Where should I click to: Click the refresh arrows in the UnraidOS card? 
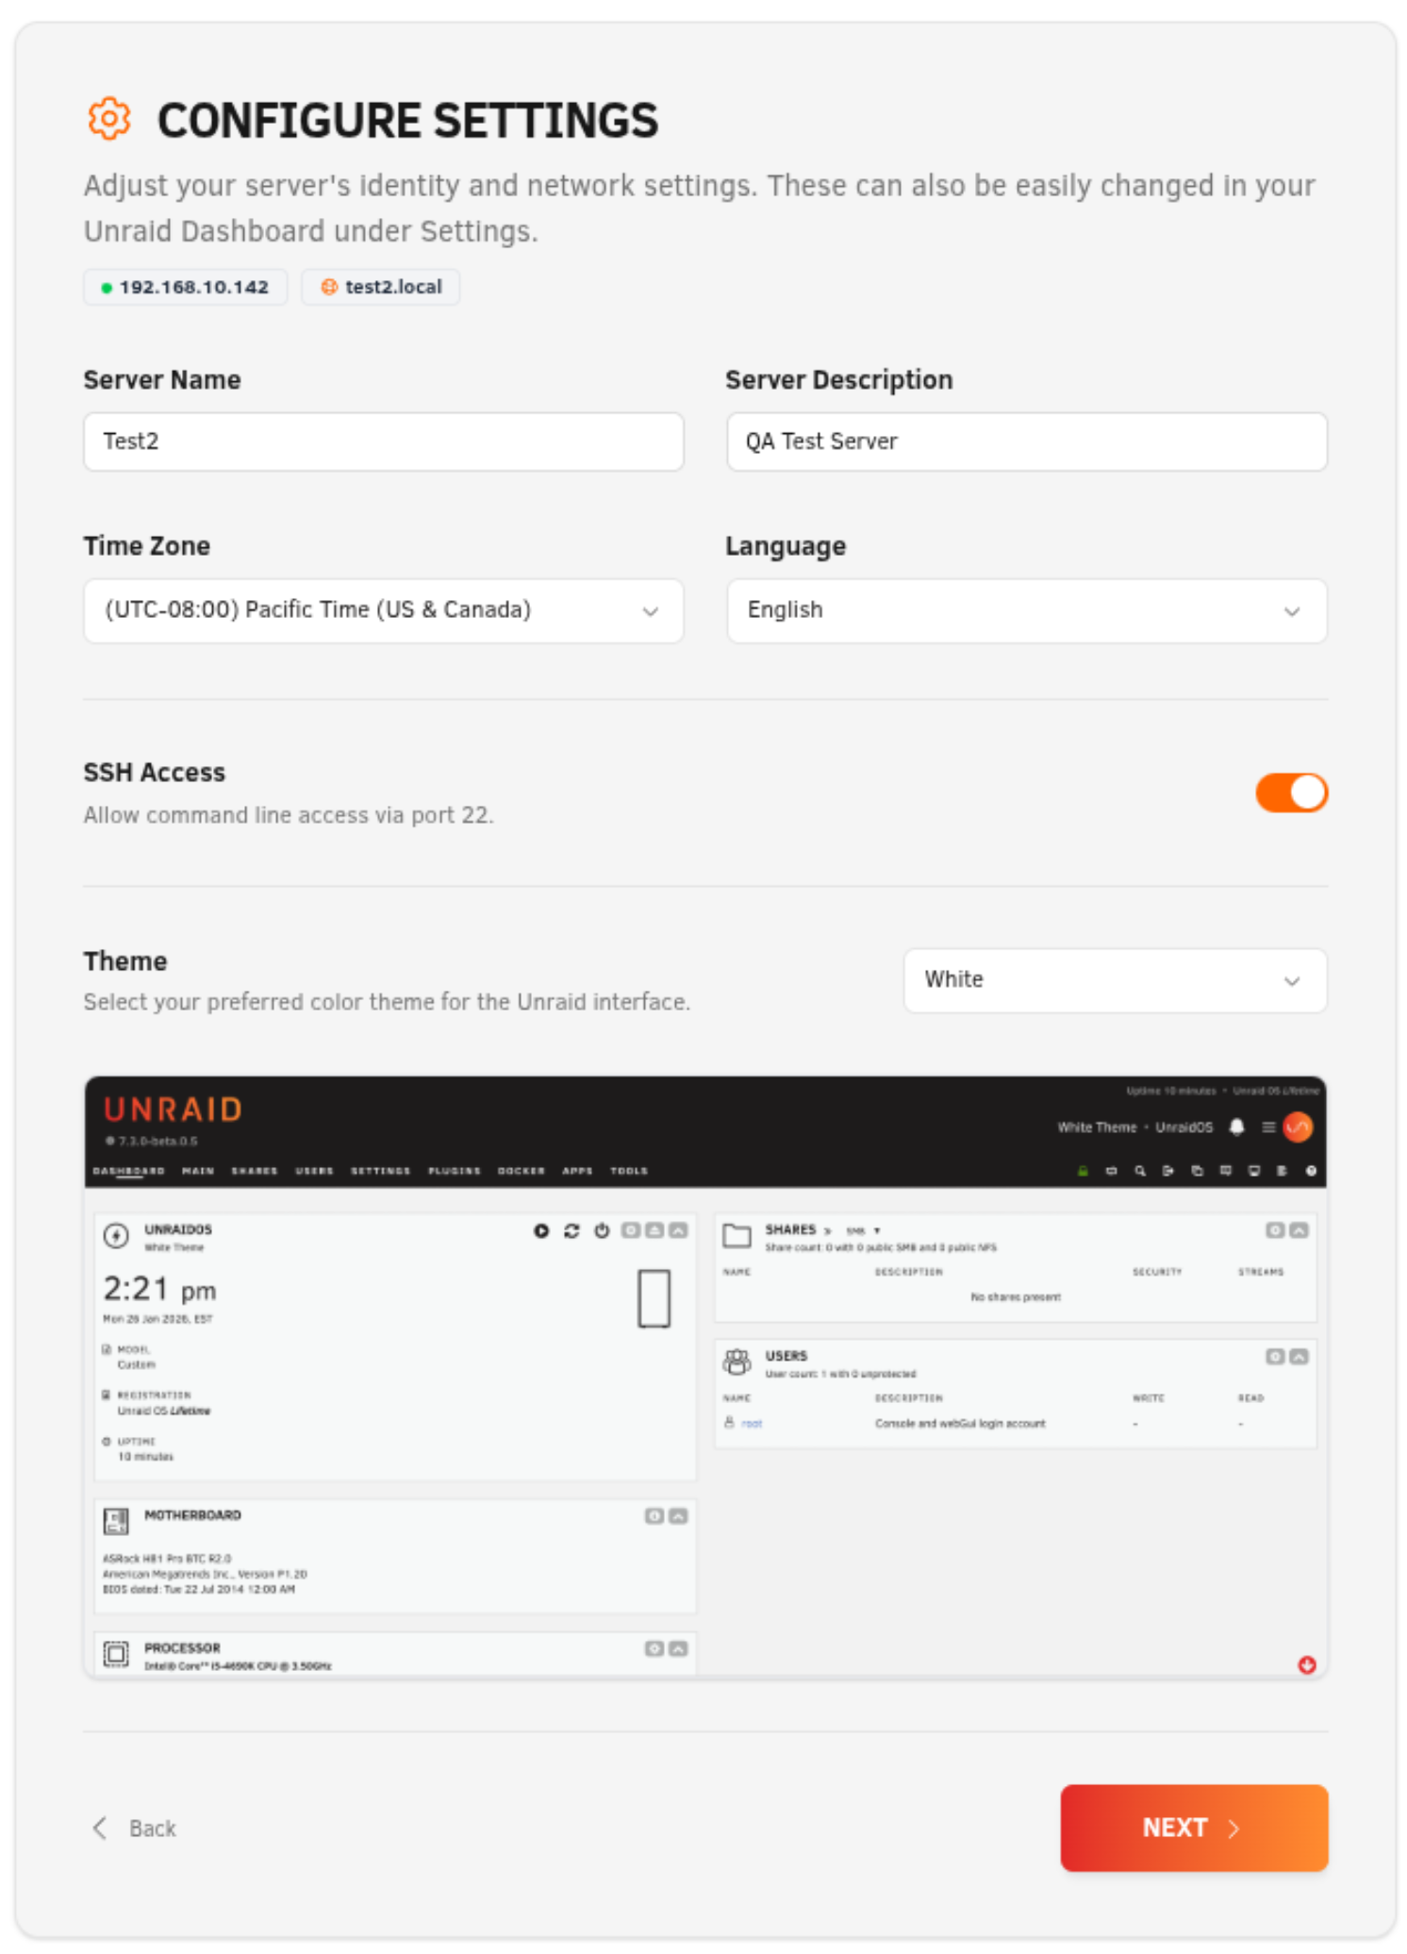point(571,1230)
